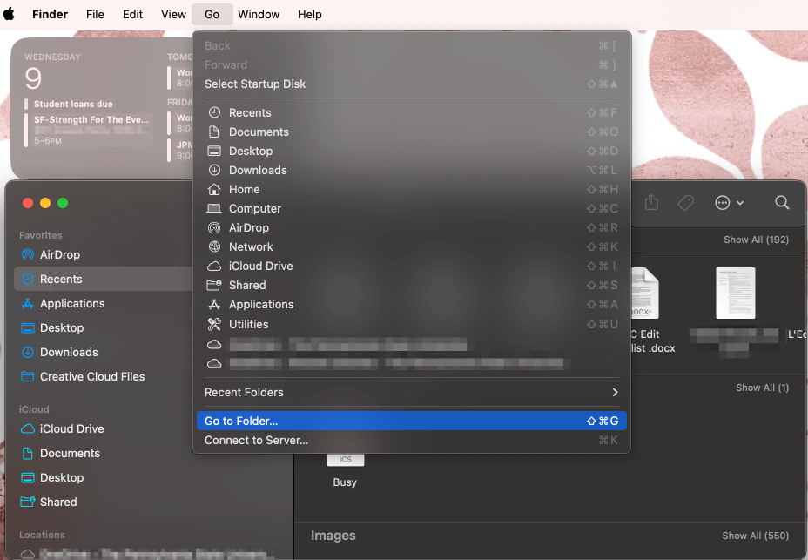
Task: Click the Creative Cloud Files sidebar folder
Action: (92, 376)
